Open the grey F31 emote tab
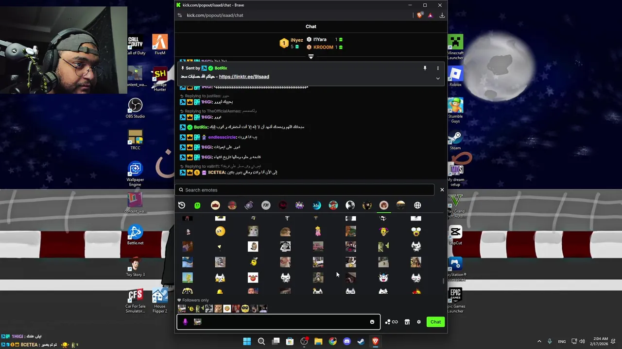This screenshot has height=349, width=622. click(266, 206)
